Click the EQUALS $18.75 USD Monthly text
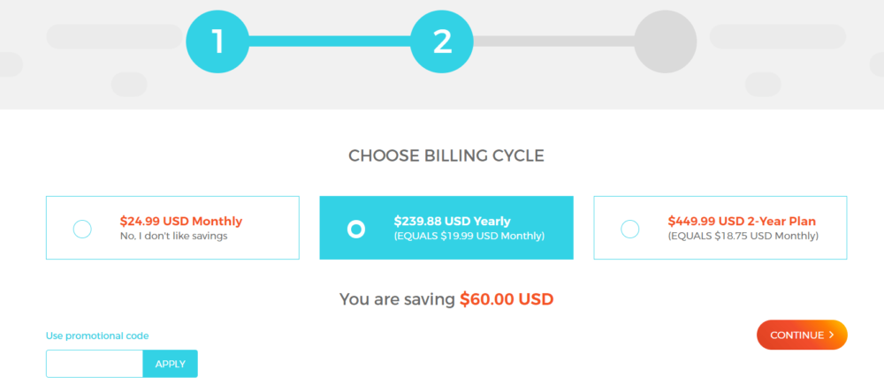The width and height of the screenshot is (884, 392). click(743, 236)
